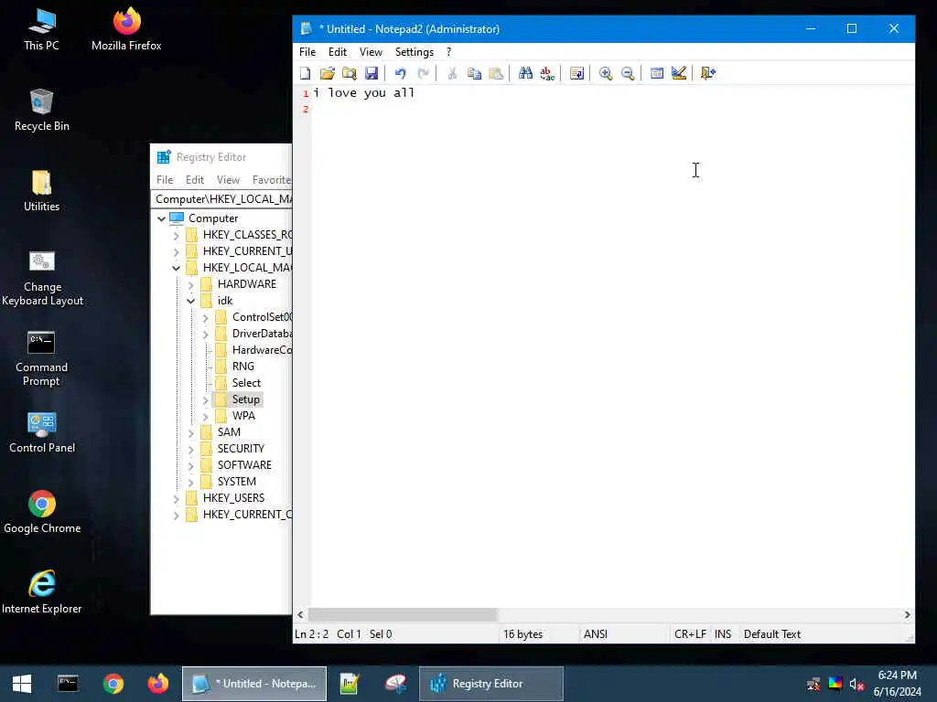Zoom in with magnifier plus icon
The height and width of the screenshot is (702, 937).
click(606, 73)
